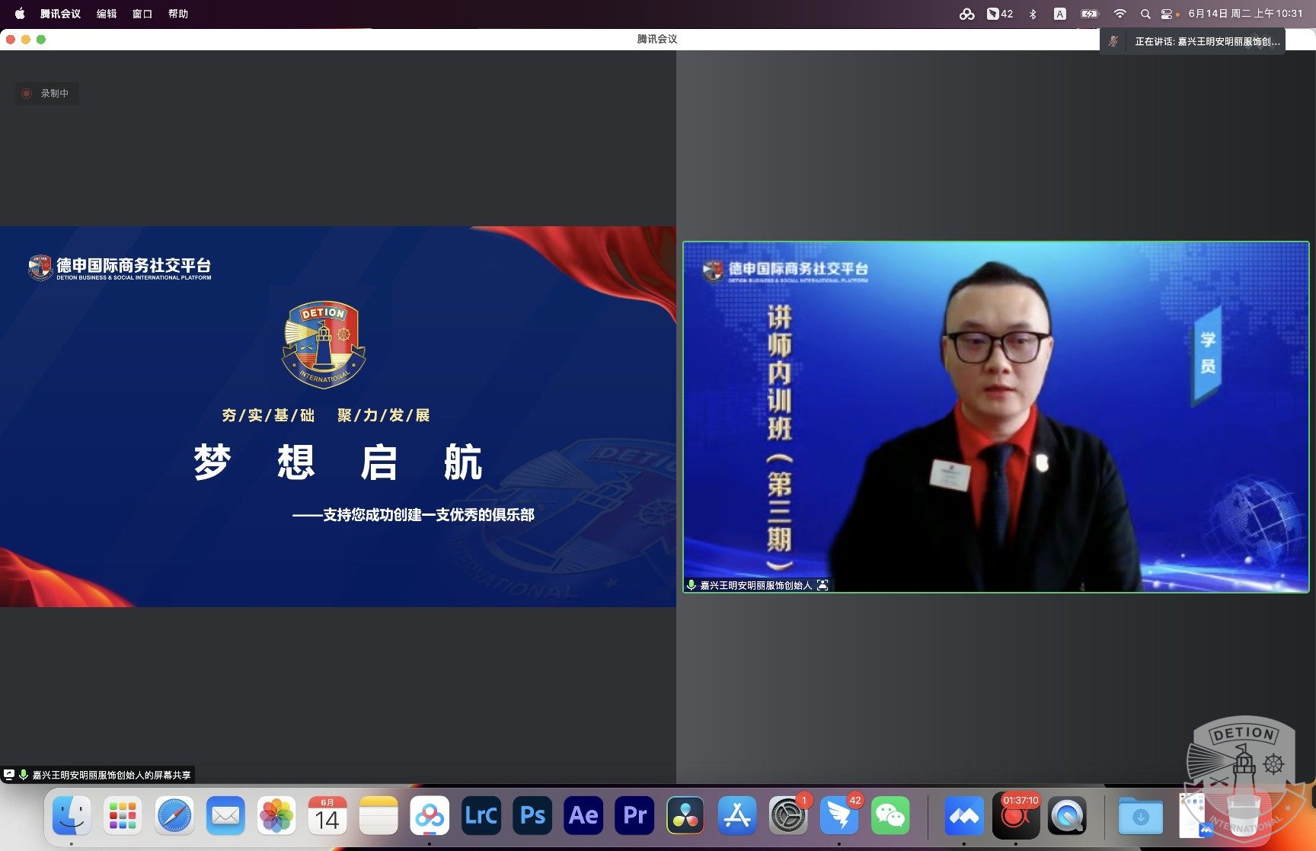The height and width of the screenshot is (851, 1316).
Task: Open App Store from the Dock
Action: 737,816
